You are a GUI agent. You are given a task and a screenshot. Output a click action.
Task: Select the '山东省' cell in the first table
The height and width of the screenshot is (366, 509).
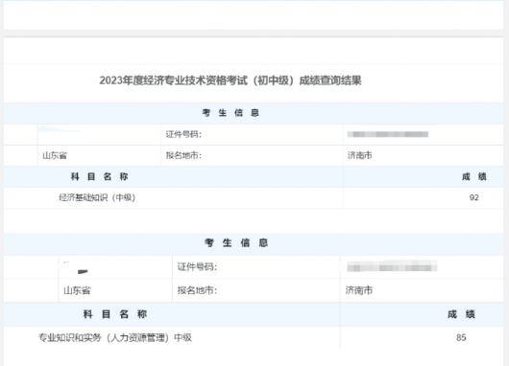55,155
